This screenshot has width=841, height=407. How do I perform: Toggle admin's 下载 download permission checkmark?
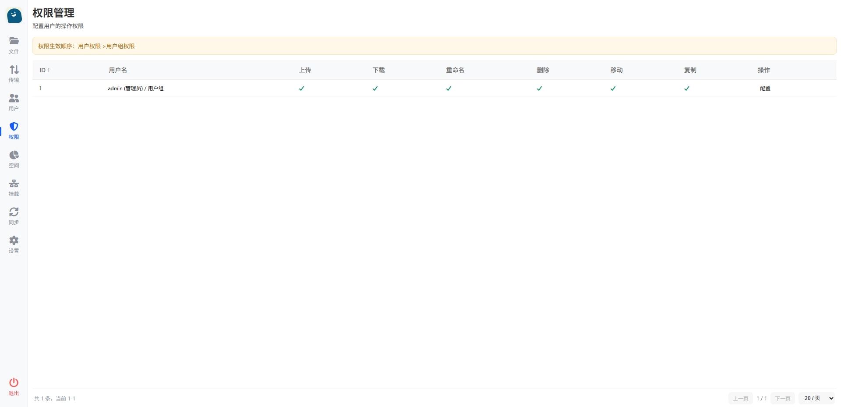(375, 88)
